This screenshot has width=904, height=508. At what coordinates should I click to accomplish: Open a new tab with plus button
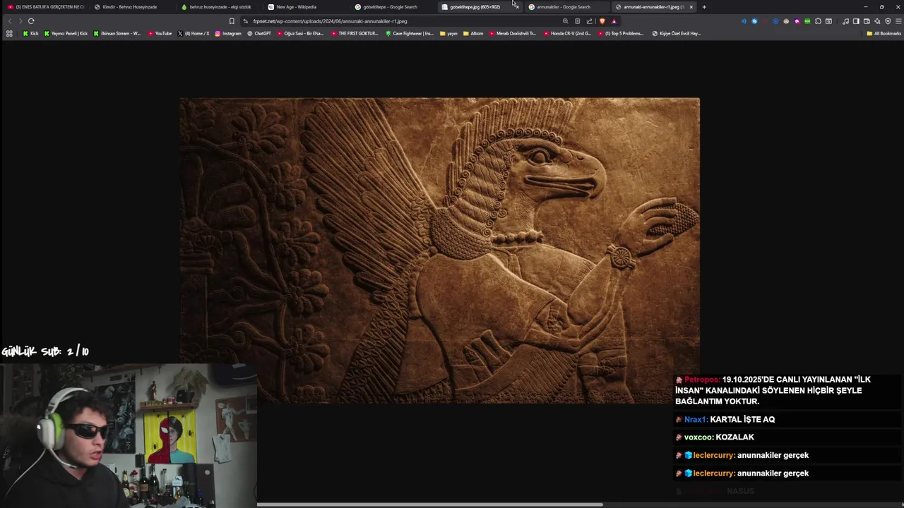(x=703, y=7)
